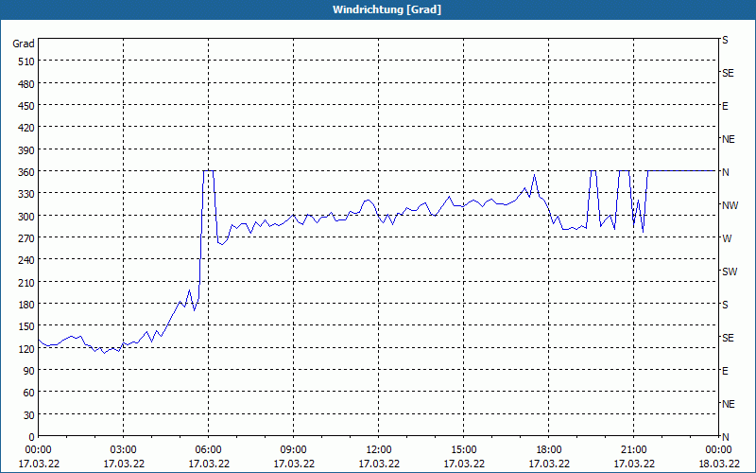Click the 18:00 time label

[x=549, y=450]
